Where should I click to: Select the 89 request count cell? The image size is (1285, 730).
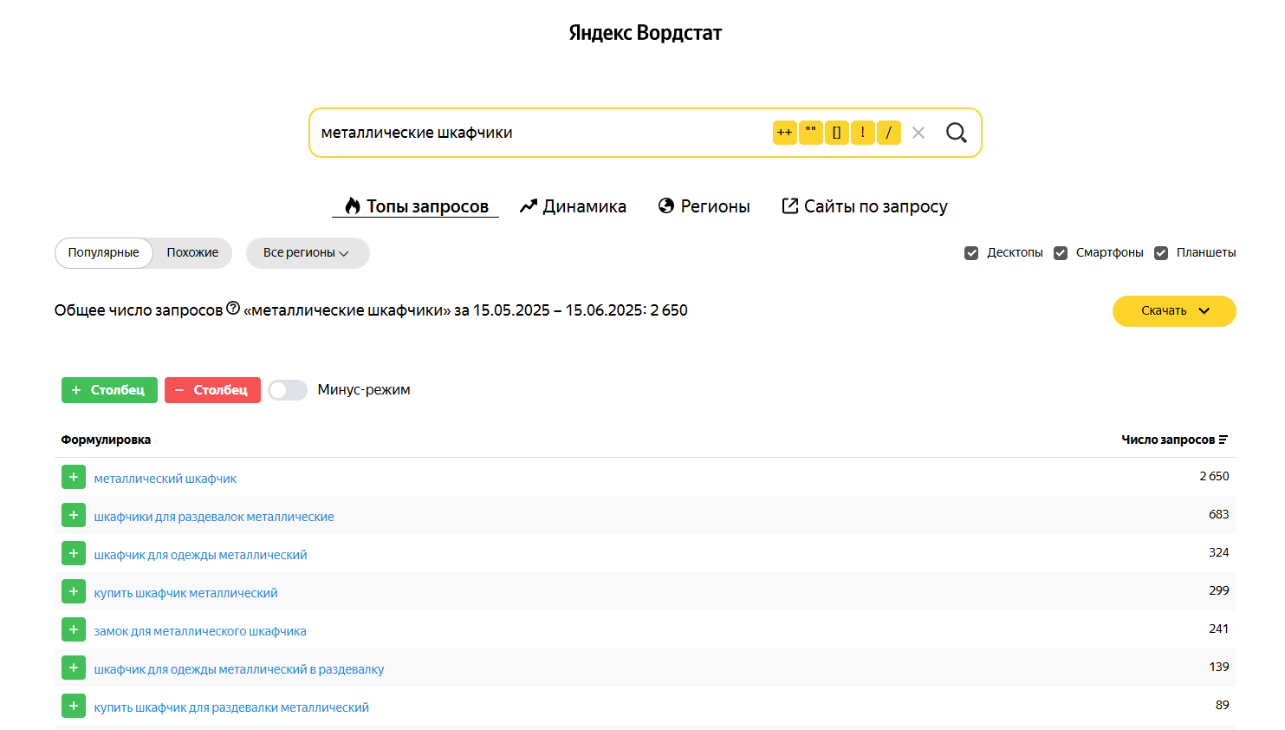tap(1223, 705)
